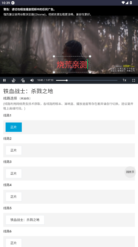Click the 线路4 label
This screenshot has height=247, width=138.
point(7,185)
